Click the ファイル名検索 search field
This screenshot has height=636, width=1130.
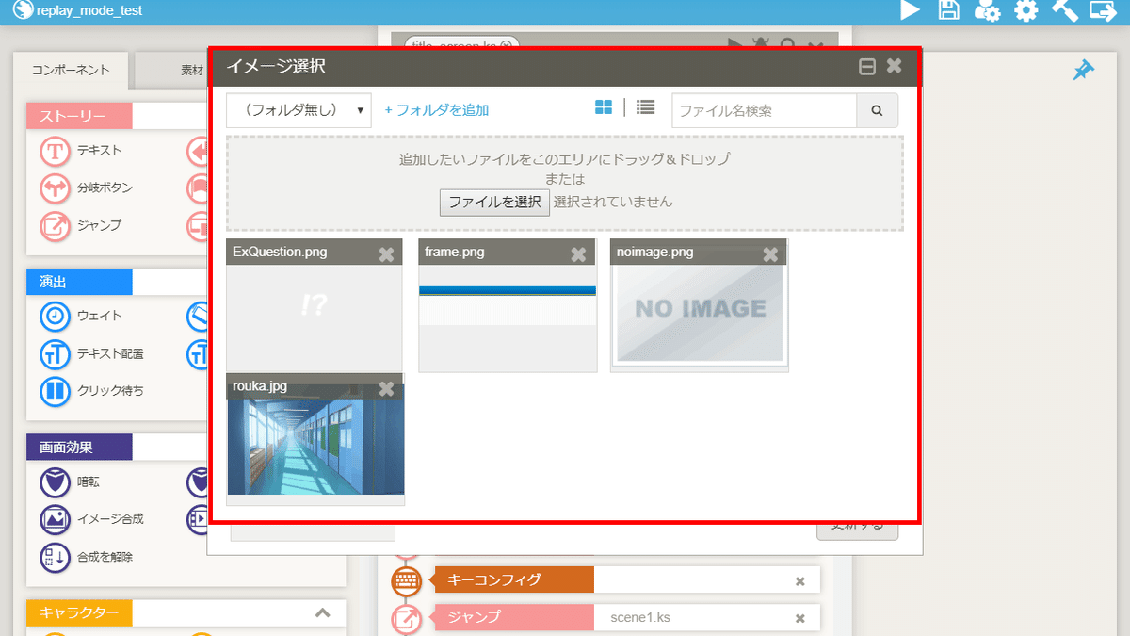point(765,110)
